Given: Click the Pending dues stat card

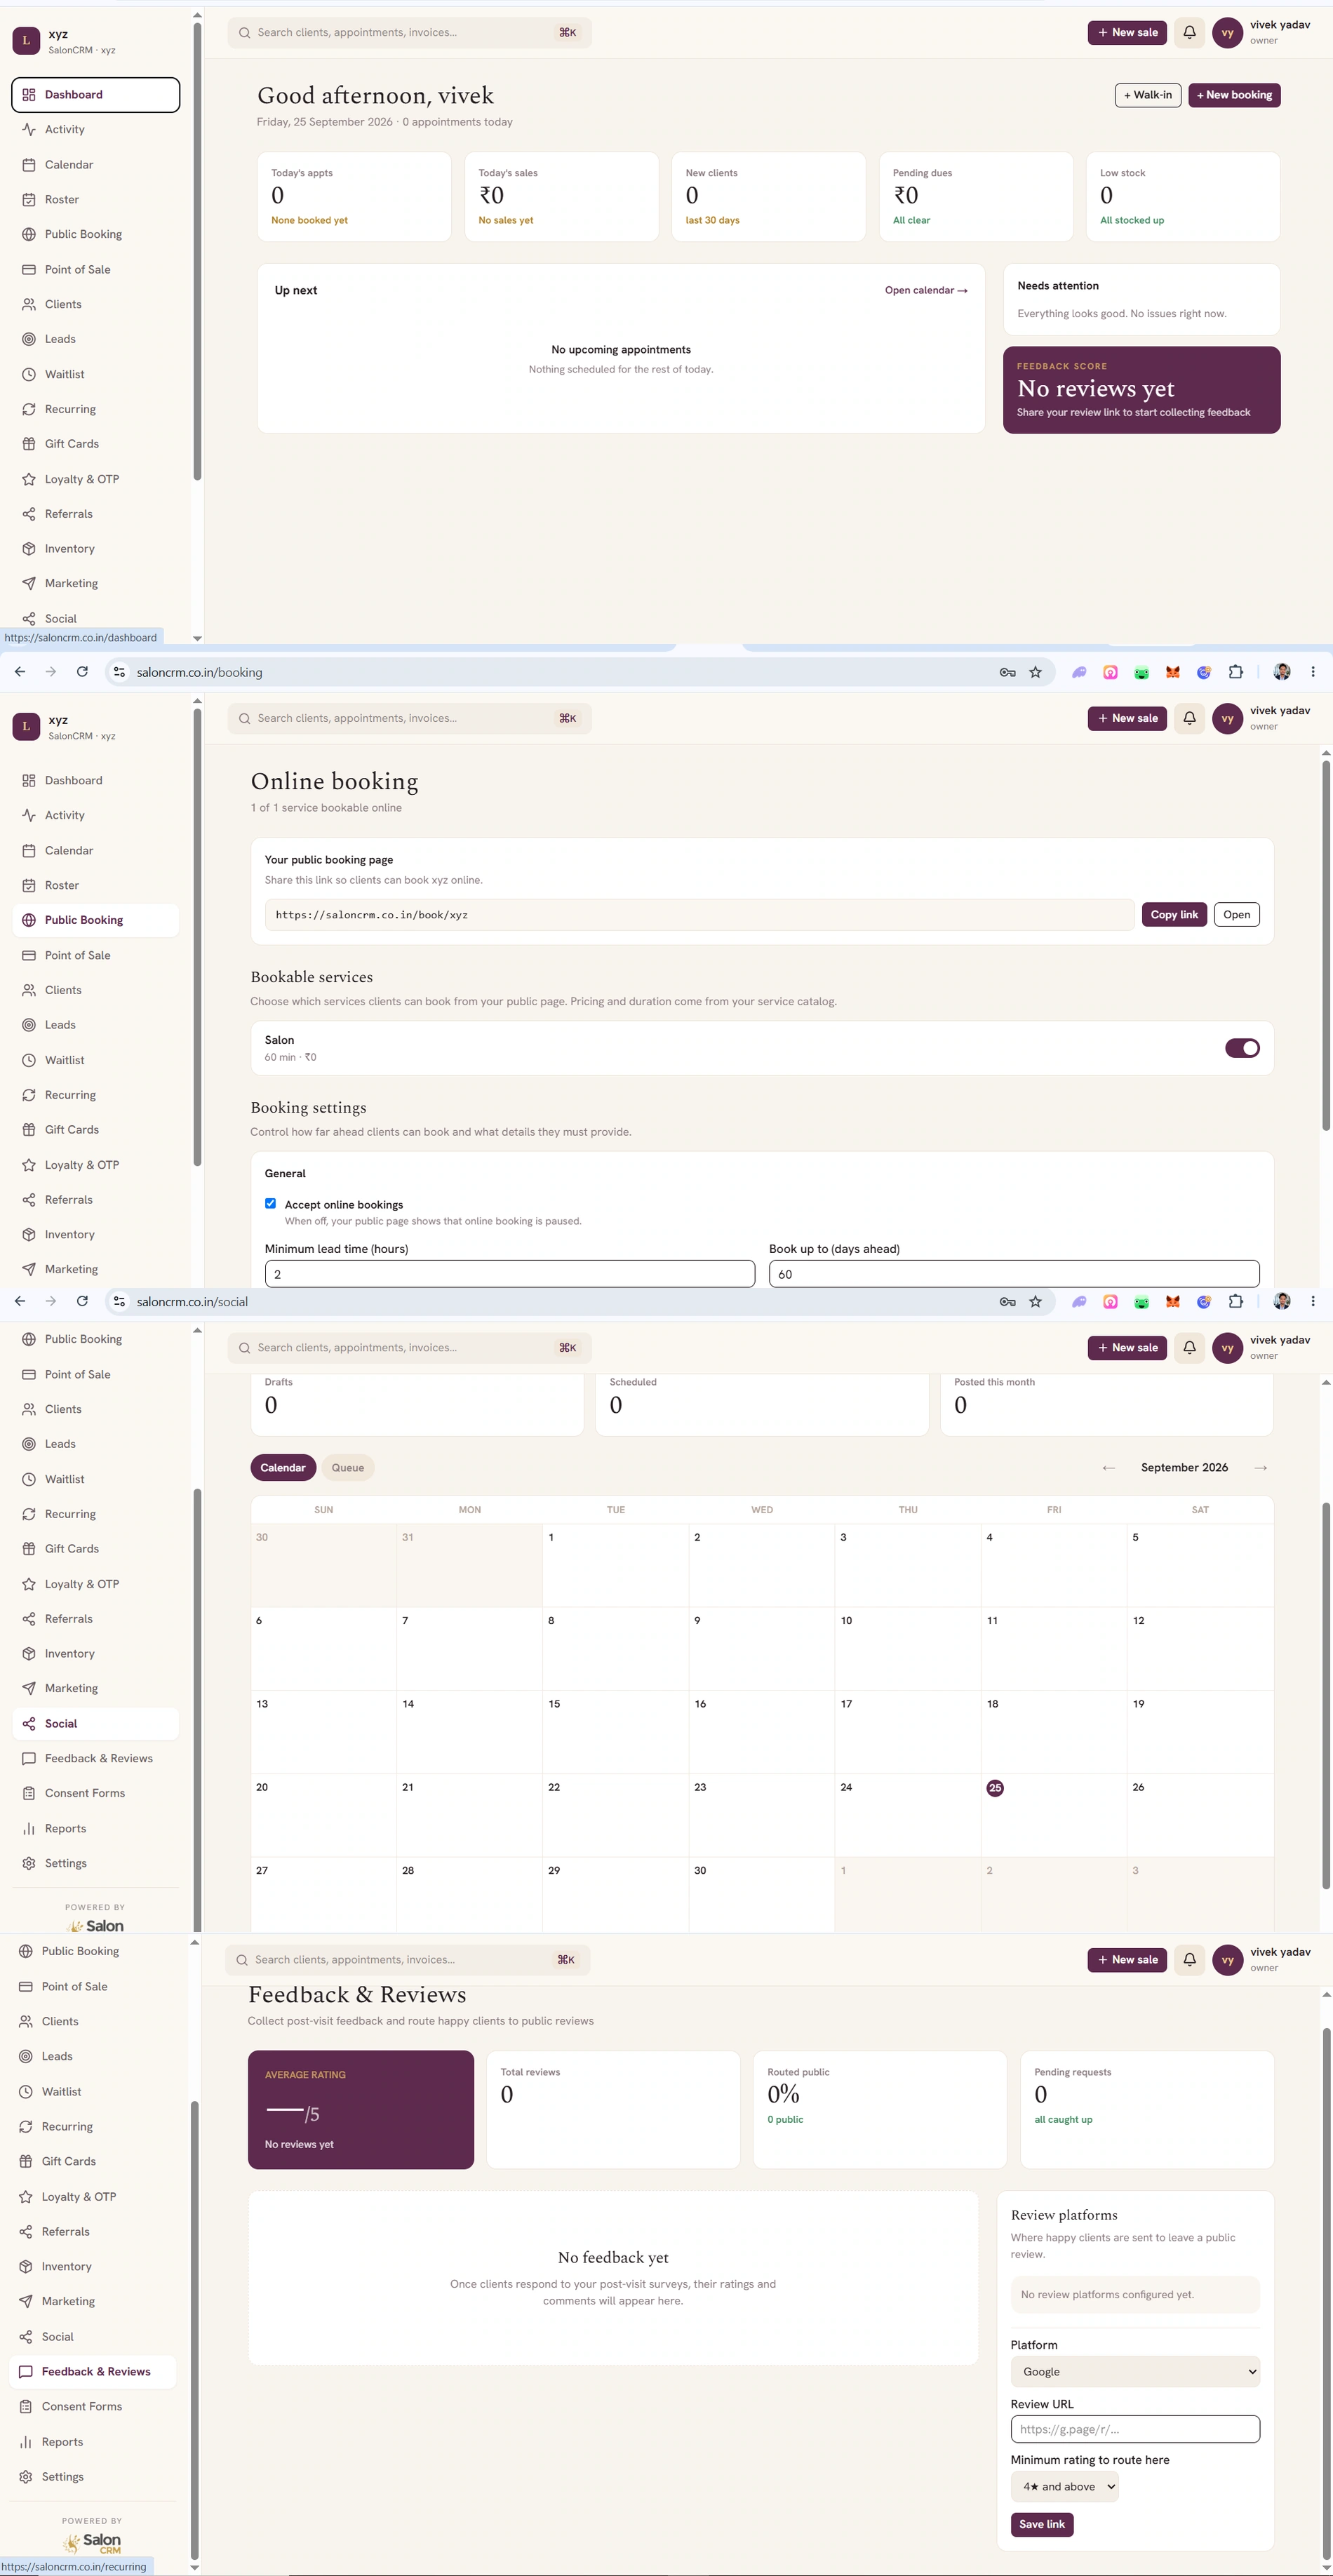Looking at the screenshot, I should click(975, 196).
